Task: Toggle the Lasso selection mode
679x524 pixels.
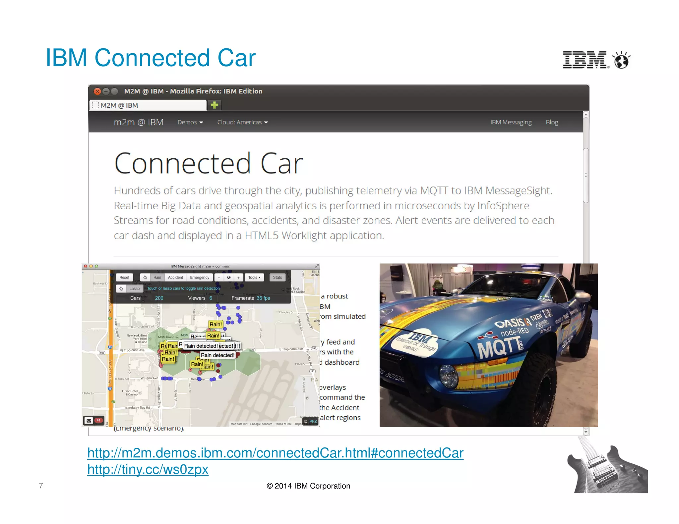Action: click(x=135, y=288)
